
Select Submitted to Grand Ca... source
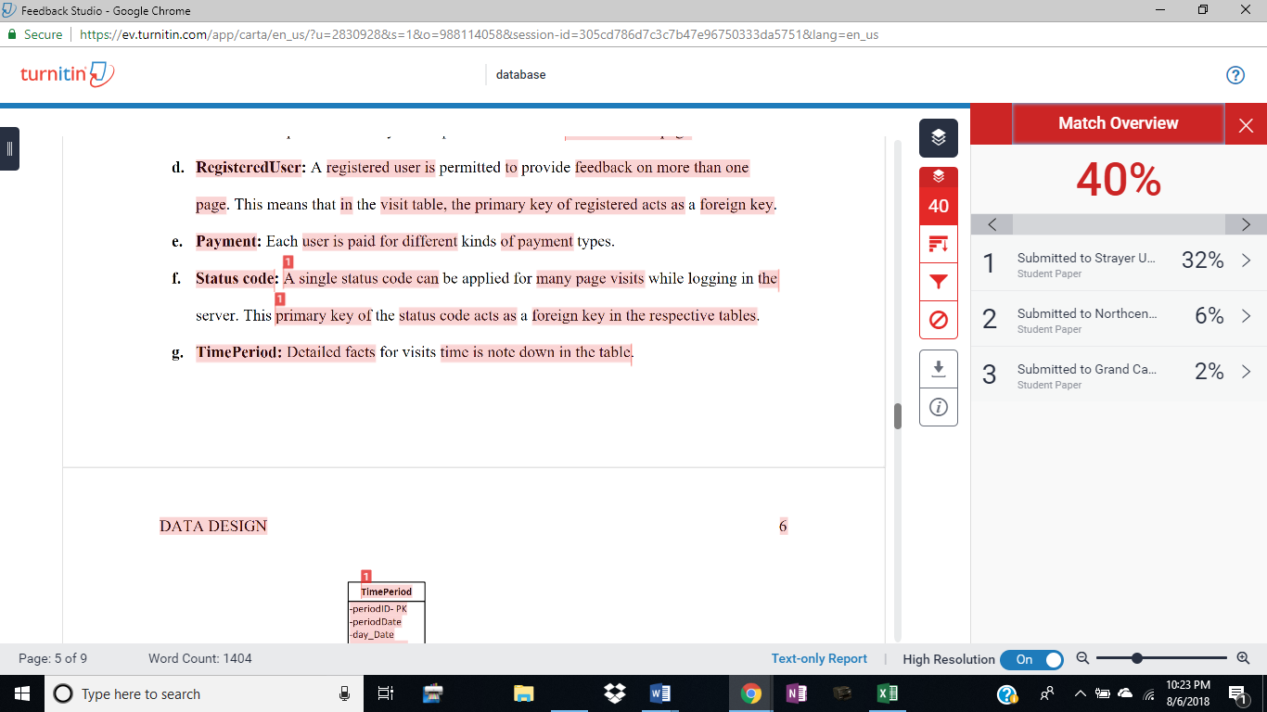point(1086,370)
